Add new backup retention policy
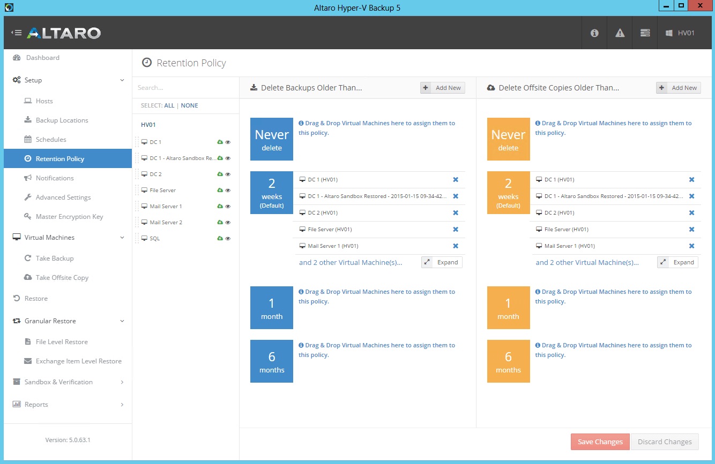Image resolution: width=715 pixels, height=464 pixels. (x=442, y=88)
